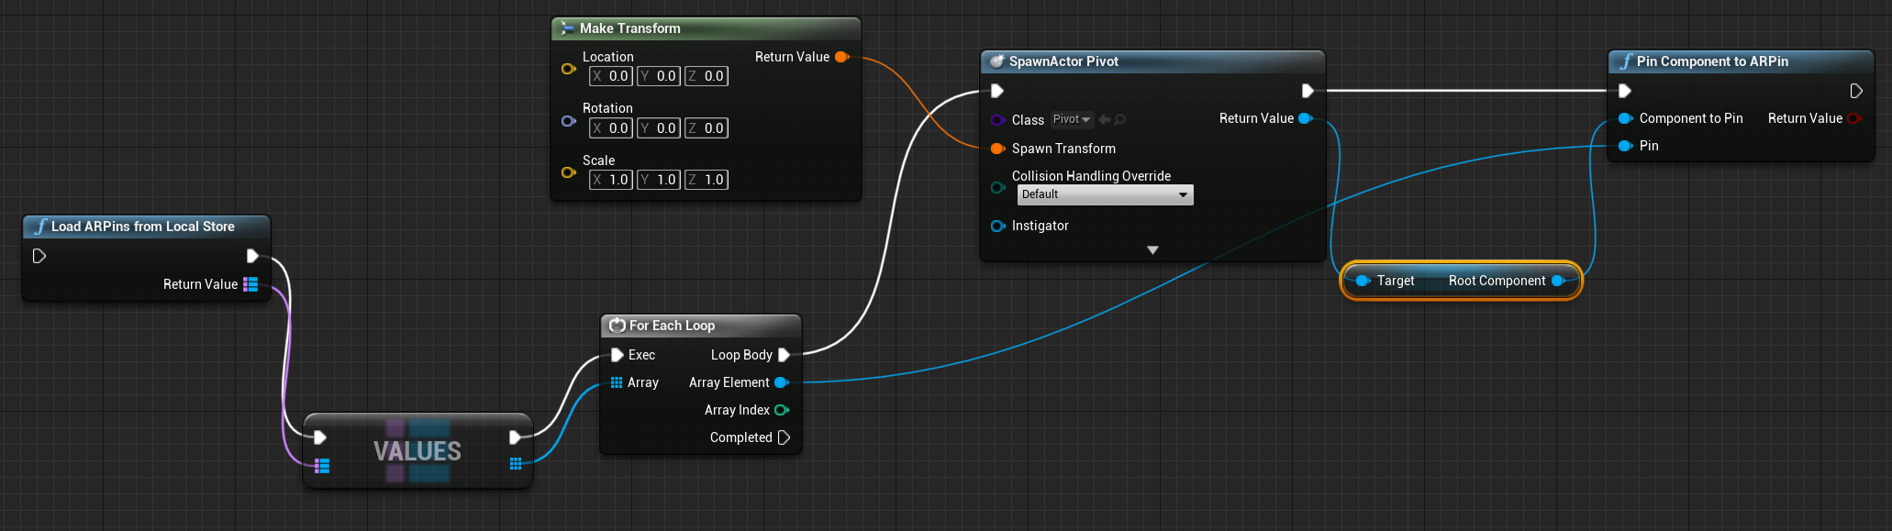Click the browse to asset magnifier icon
Viewport: 1892px width, 531px height.
(1120, 119)
